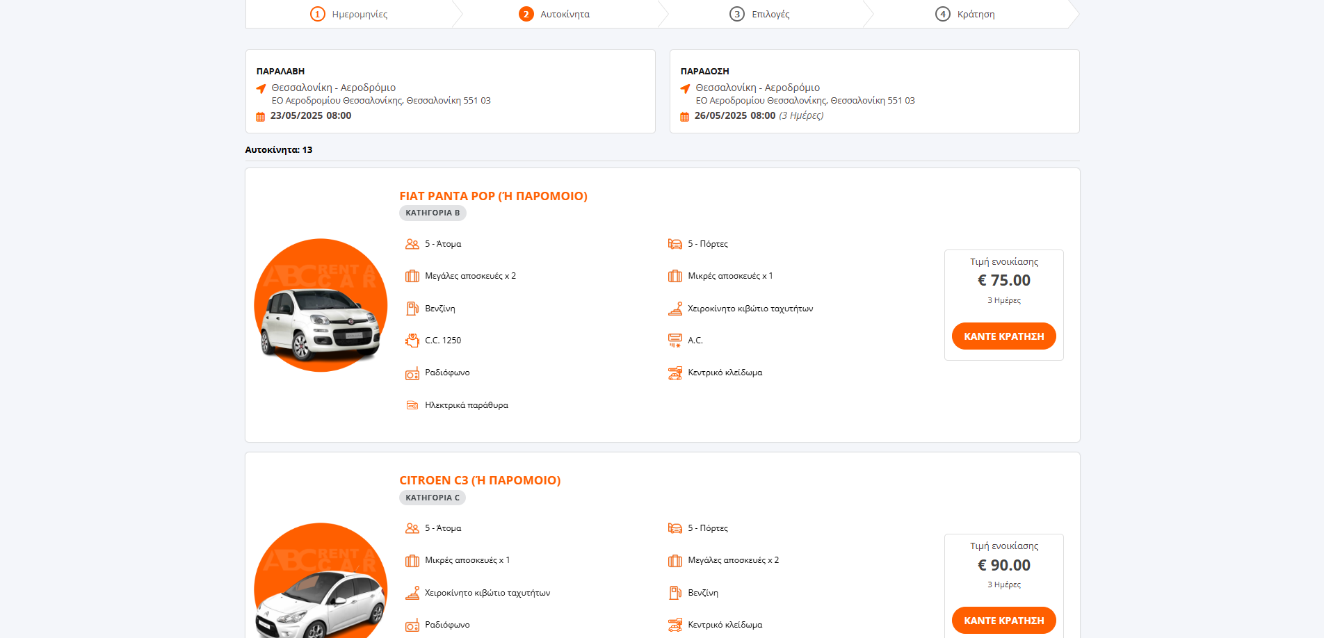Screen dimensions: 1324x638
Task: Book the Citroen C3 for €90.00
Action: [x=1003, y=621]
